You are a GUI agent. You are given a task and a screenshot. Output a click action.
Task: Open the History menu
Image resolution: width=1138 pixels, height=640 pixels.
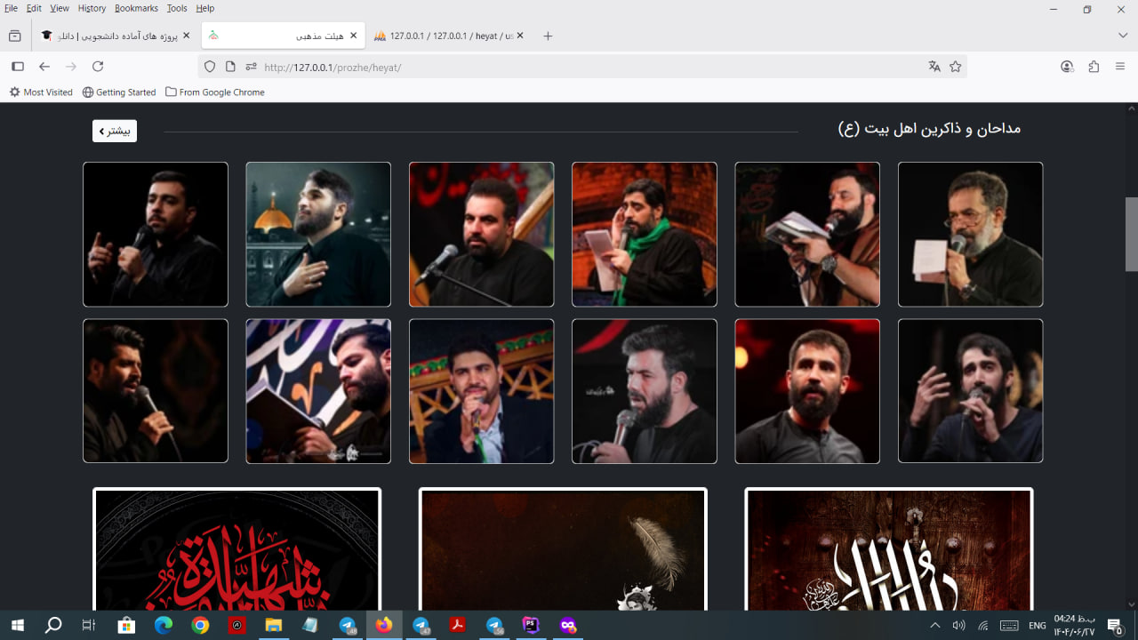(x=92, y=8)
